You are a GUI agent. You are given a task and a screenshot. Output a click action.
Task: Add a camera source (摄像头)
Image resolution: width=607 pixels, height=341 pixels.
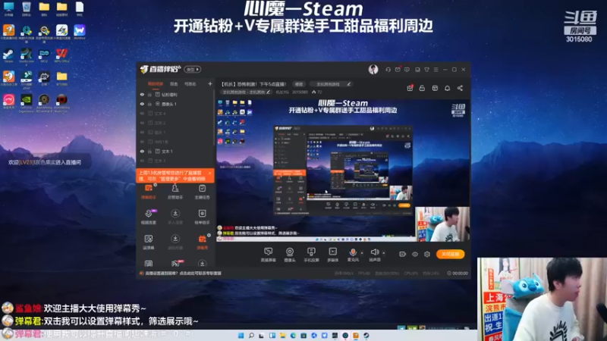tap(290, 255)
